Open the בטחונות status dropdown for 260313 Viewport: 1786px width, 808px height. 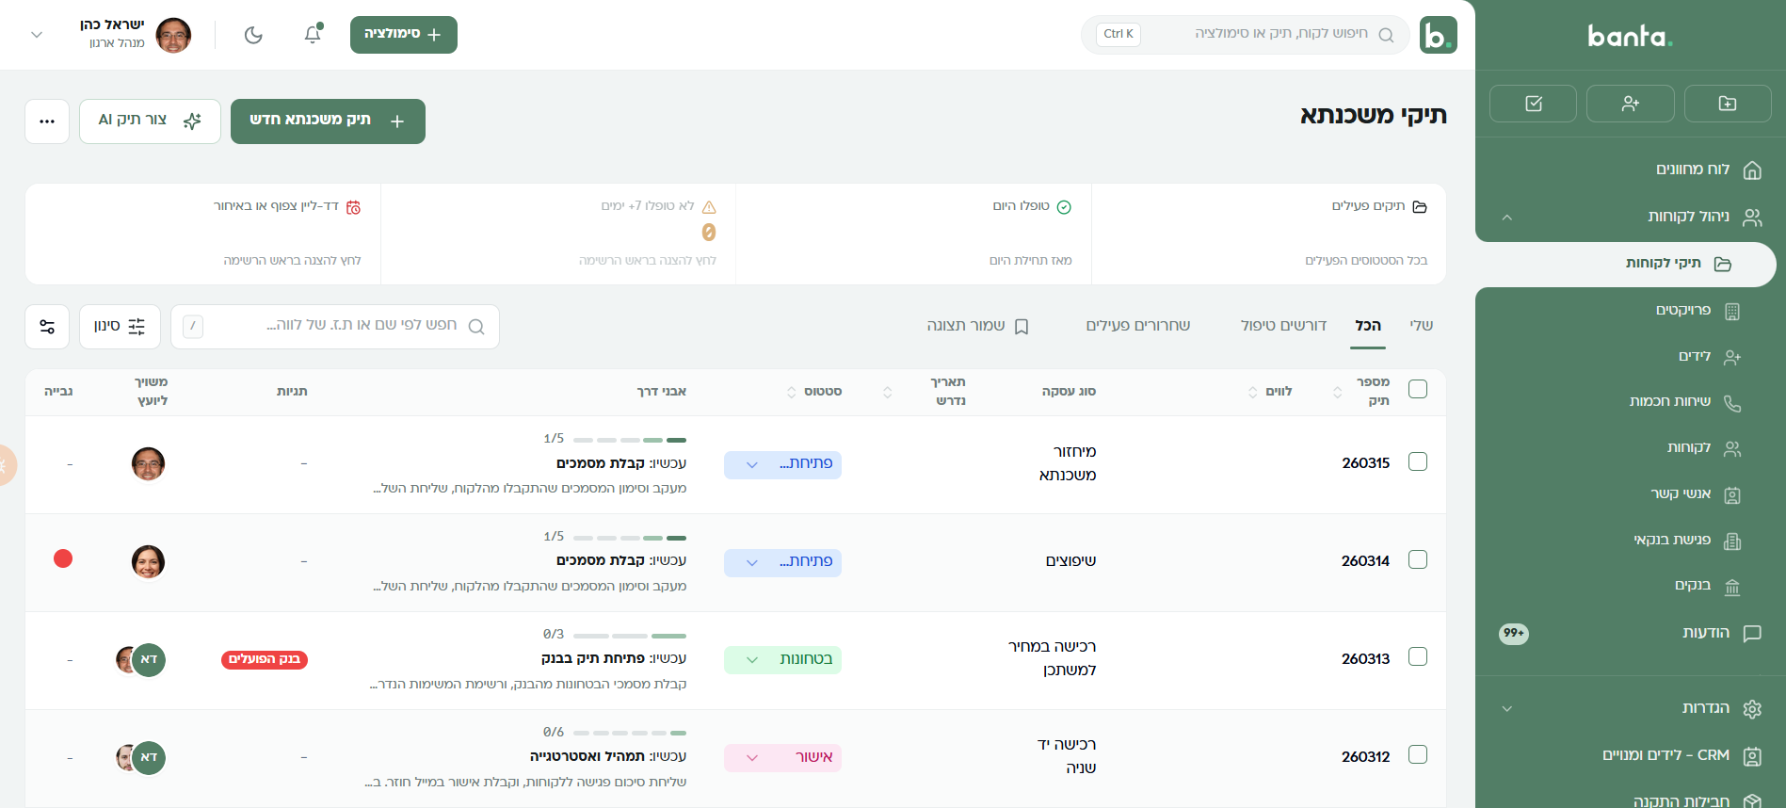(782, 660)
